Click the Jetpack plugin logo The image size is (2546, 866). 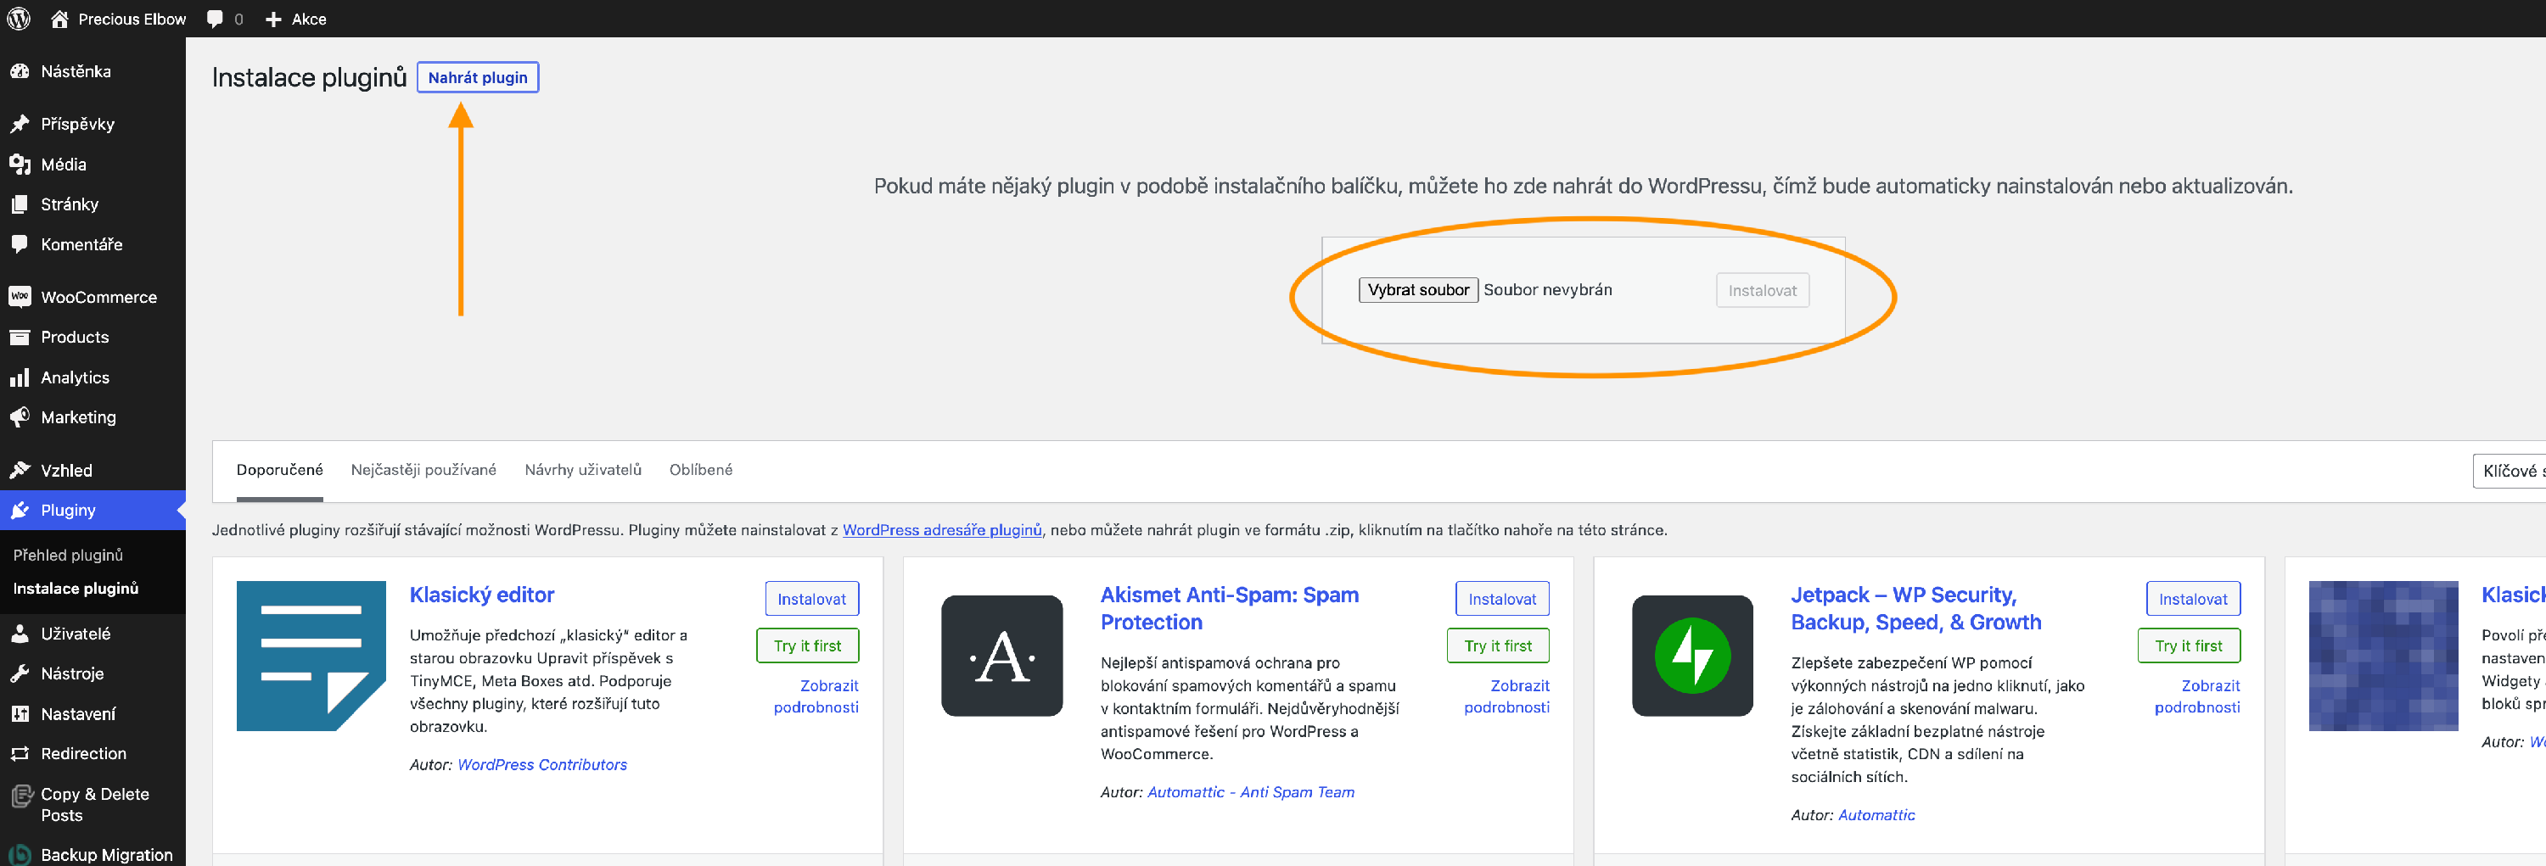pos(1692,656)
